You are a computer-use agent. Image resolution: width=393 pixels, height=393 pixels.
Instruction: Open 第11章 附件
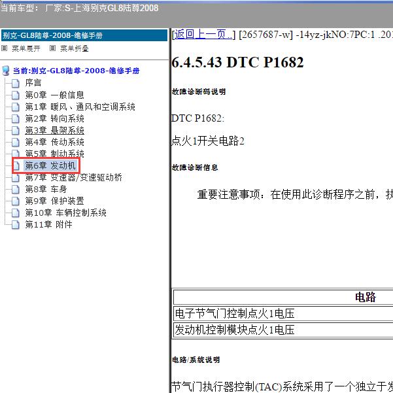(x=48, y=224)
